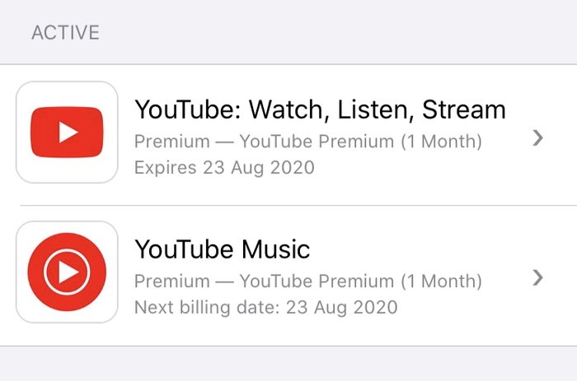Expand chevron for YouTube Music row
Screen dimensions: 577x381
coord(538,278)
